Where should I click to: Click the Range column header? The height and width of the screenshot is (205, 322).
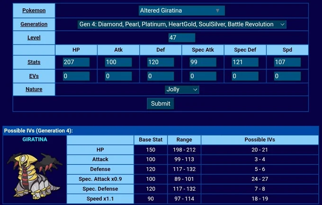(184, 140)
